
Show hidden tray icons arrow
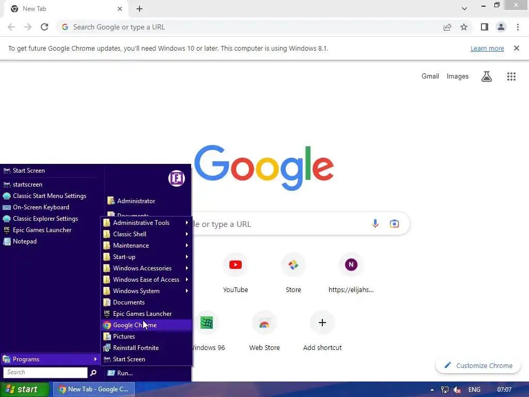[x=432, y=390]
